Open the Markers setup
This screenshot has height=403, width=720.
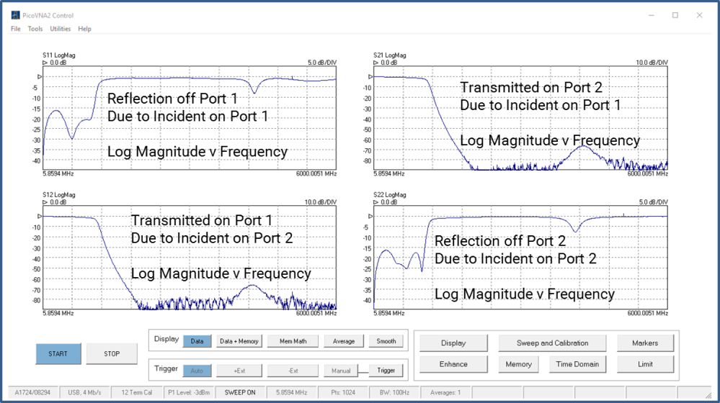tap(645, 343)
